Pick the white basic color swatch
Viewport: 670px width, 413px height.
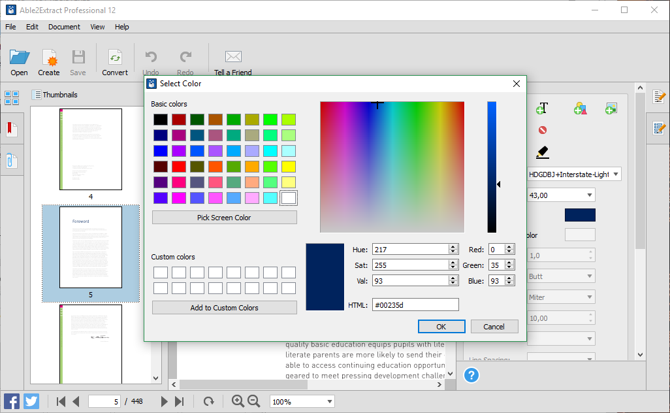[289, 198]
